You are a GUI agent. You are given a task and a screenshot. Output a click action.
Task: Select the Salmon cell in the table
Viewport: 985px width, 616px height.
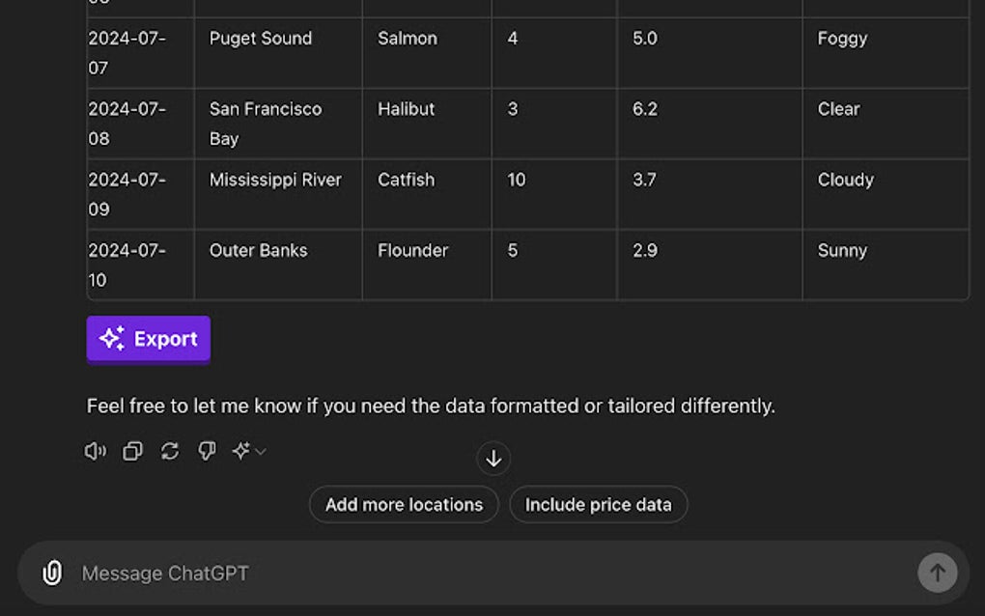[407, 39]
